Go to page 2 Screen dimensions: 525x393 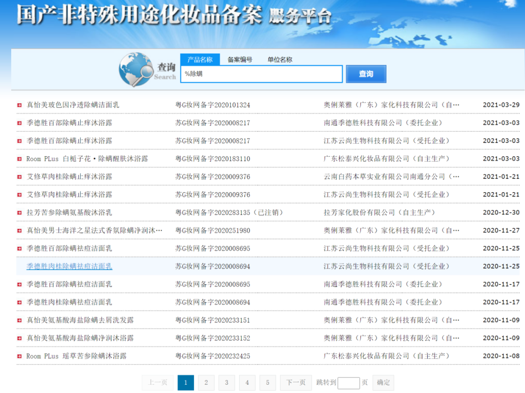(x=206, y=382)
